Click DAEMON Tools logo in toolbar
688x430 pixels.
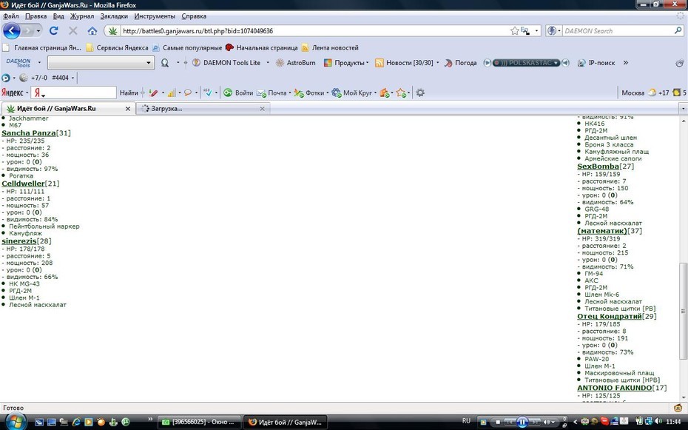coord(18,63)
